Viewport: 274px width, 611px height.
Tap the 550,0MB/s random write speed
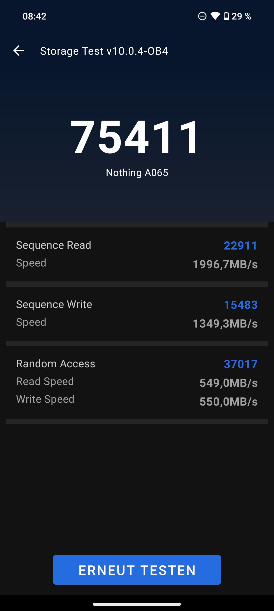click(229, 402)
